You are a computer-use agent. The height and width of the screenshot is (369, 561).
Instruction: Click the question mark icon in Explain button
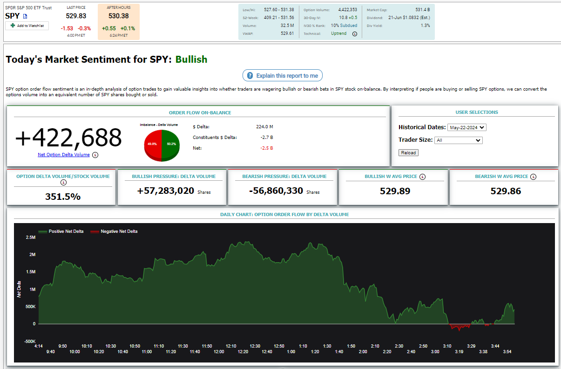pos(250,76)
